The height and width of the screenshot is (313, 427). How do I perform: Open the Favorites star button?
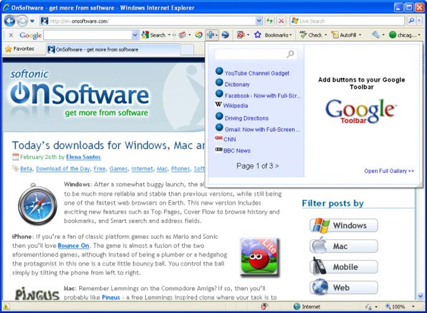20,49
